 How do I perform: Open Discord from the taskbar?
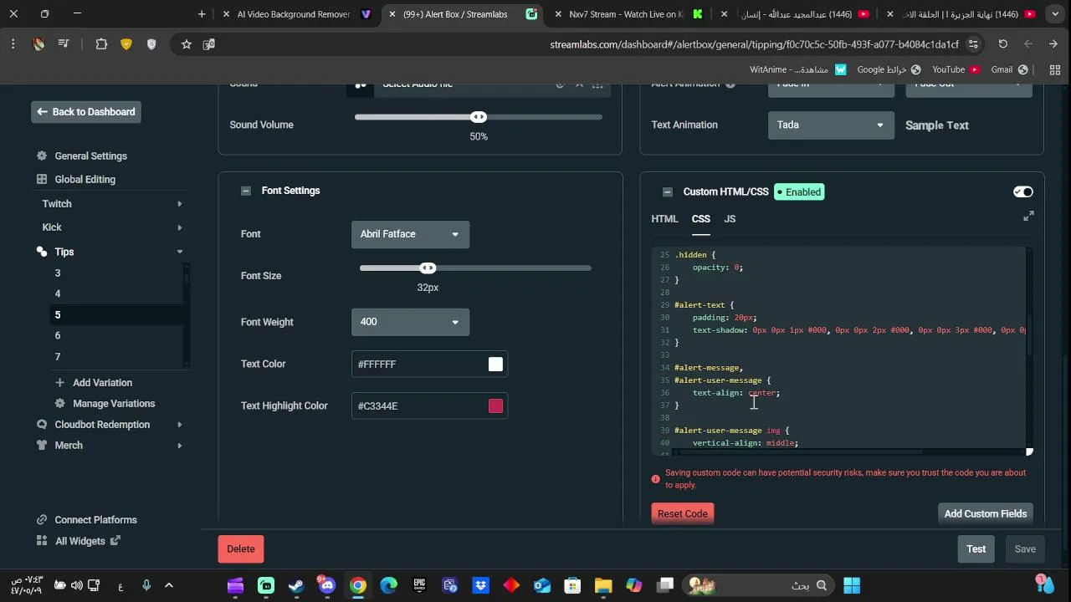[326, 585]
